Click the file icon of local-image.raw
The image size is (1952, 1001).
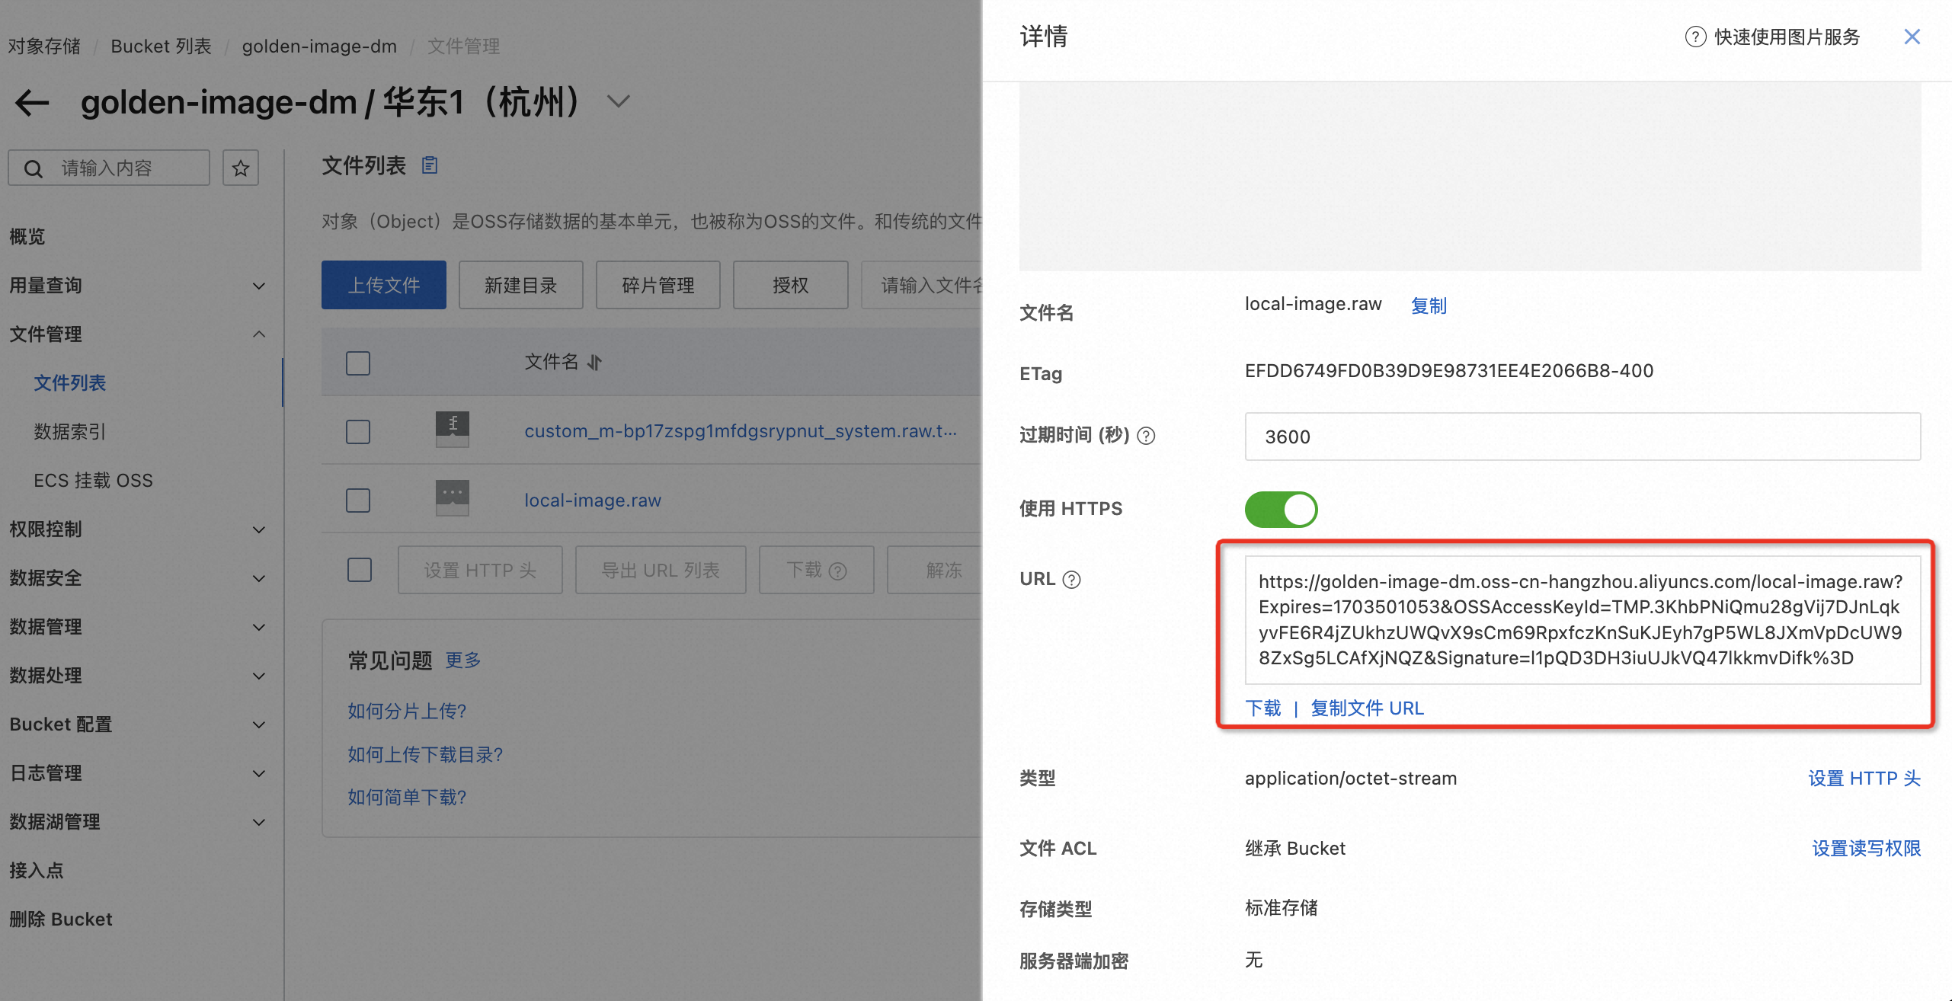coord(452,499)
